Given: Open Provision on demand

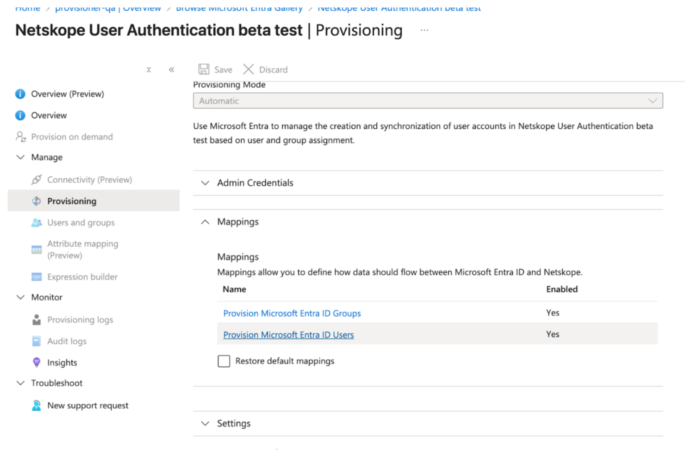Looking at the screenshot, I should click(72, 137).
